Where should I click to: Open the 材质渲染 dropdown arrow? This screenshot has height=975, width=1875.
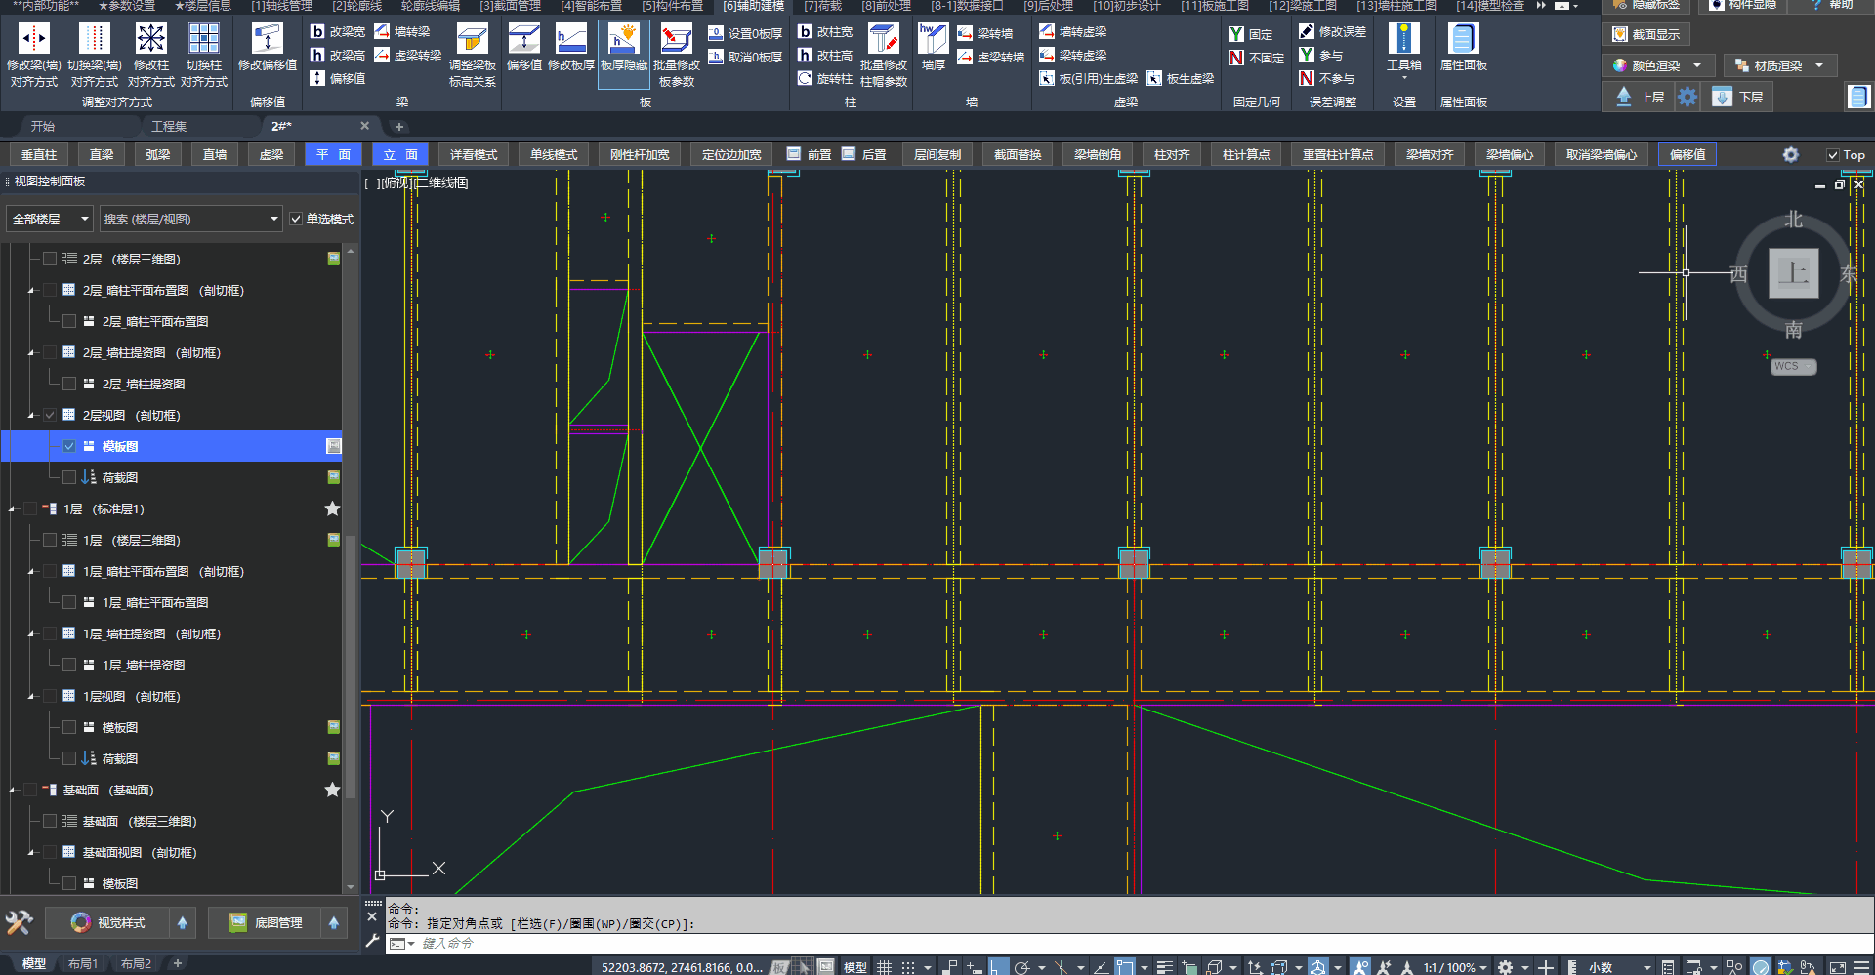tap(1819, 66)
